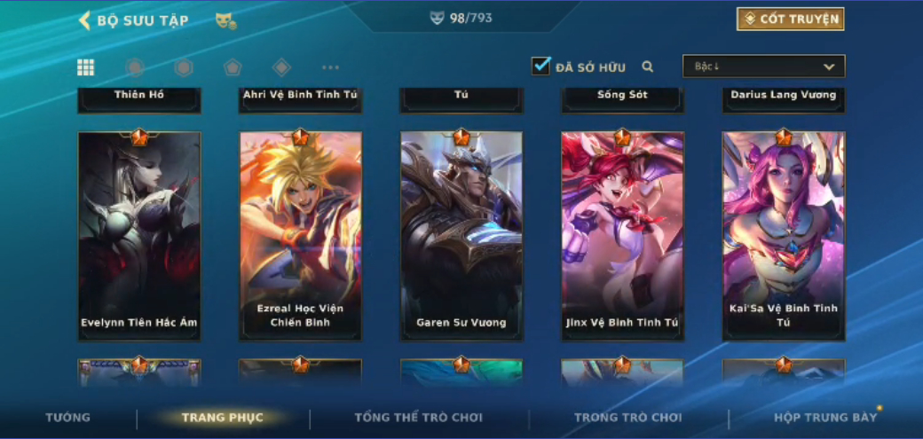This screenshot has height=439, width=923.
Task: Open the Trong Trò Chơi tab
Action: pyautogui.click(x=628, y=418)
